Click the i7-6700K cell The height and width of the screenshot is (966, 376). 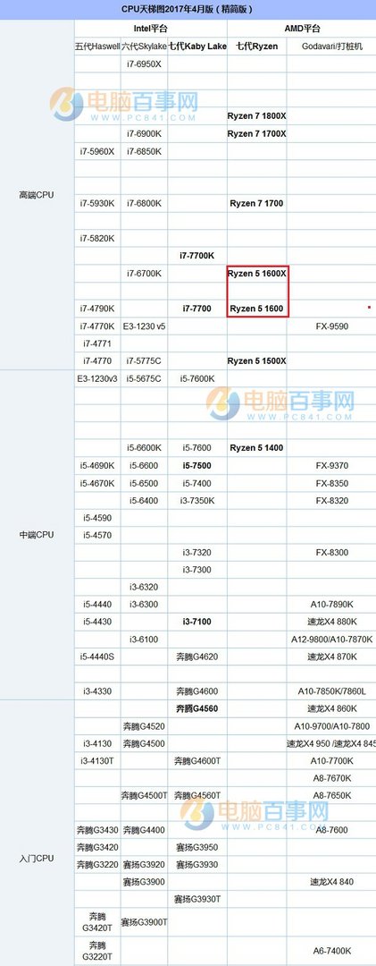point(144,273)
